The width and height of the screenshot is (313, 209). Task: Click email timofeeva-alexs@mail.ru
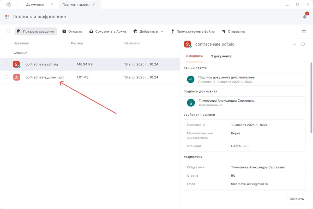[x=249, y=184]
